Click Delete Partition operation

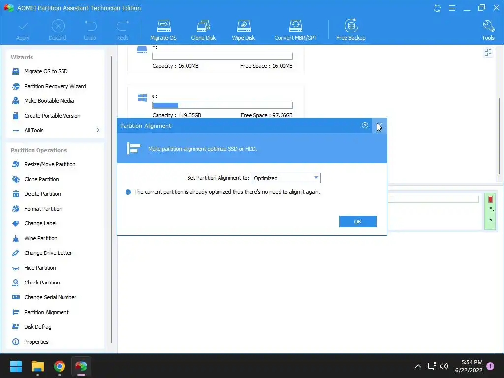pyautogui.click(x=42, y=194)
